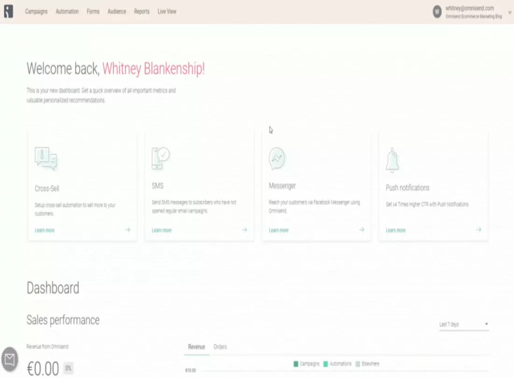Open the Campaigns menu
The width and height of the screenshot is (514, 378).
pos(36,12)
